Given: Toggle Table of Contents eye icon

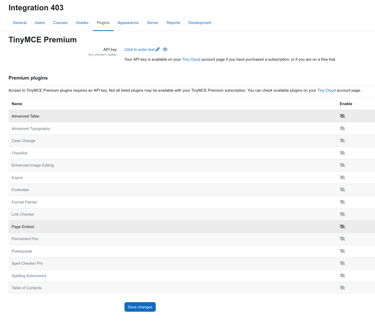Looking at the screenshot, I should point(342,288).
